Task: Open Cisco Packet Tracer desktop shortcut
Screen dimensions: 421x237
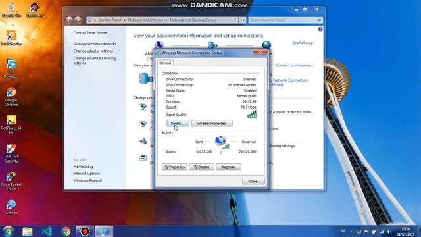Action: point(11,182)
